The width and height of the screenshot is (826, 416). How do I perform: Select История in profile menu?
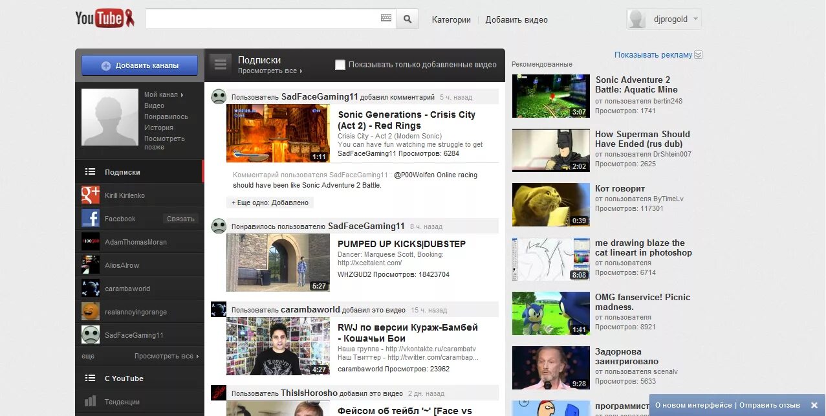tap(158, 127)
